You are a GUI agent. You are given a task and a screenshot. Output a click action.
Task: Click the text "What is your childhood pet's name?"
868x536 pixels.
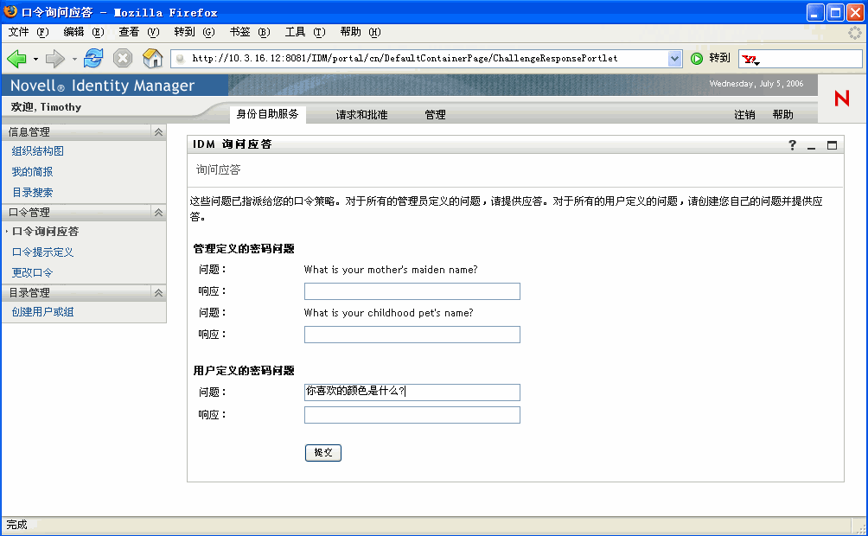pos(388,313)
